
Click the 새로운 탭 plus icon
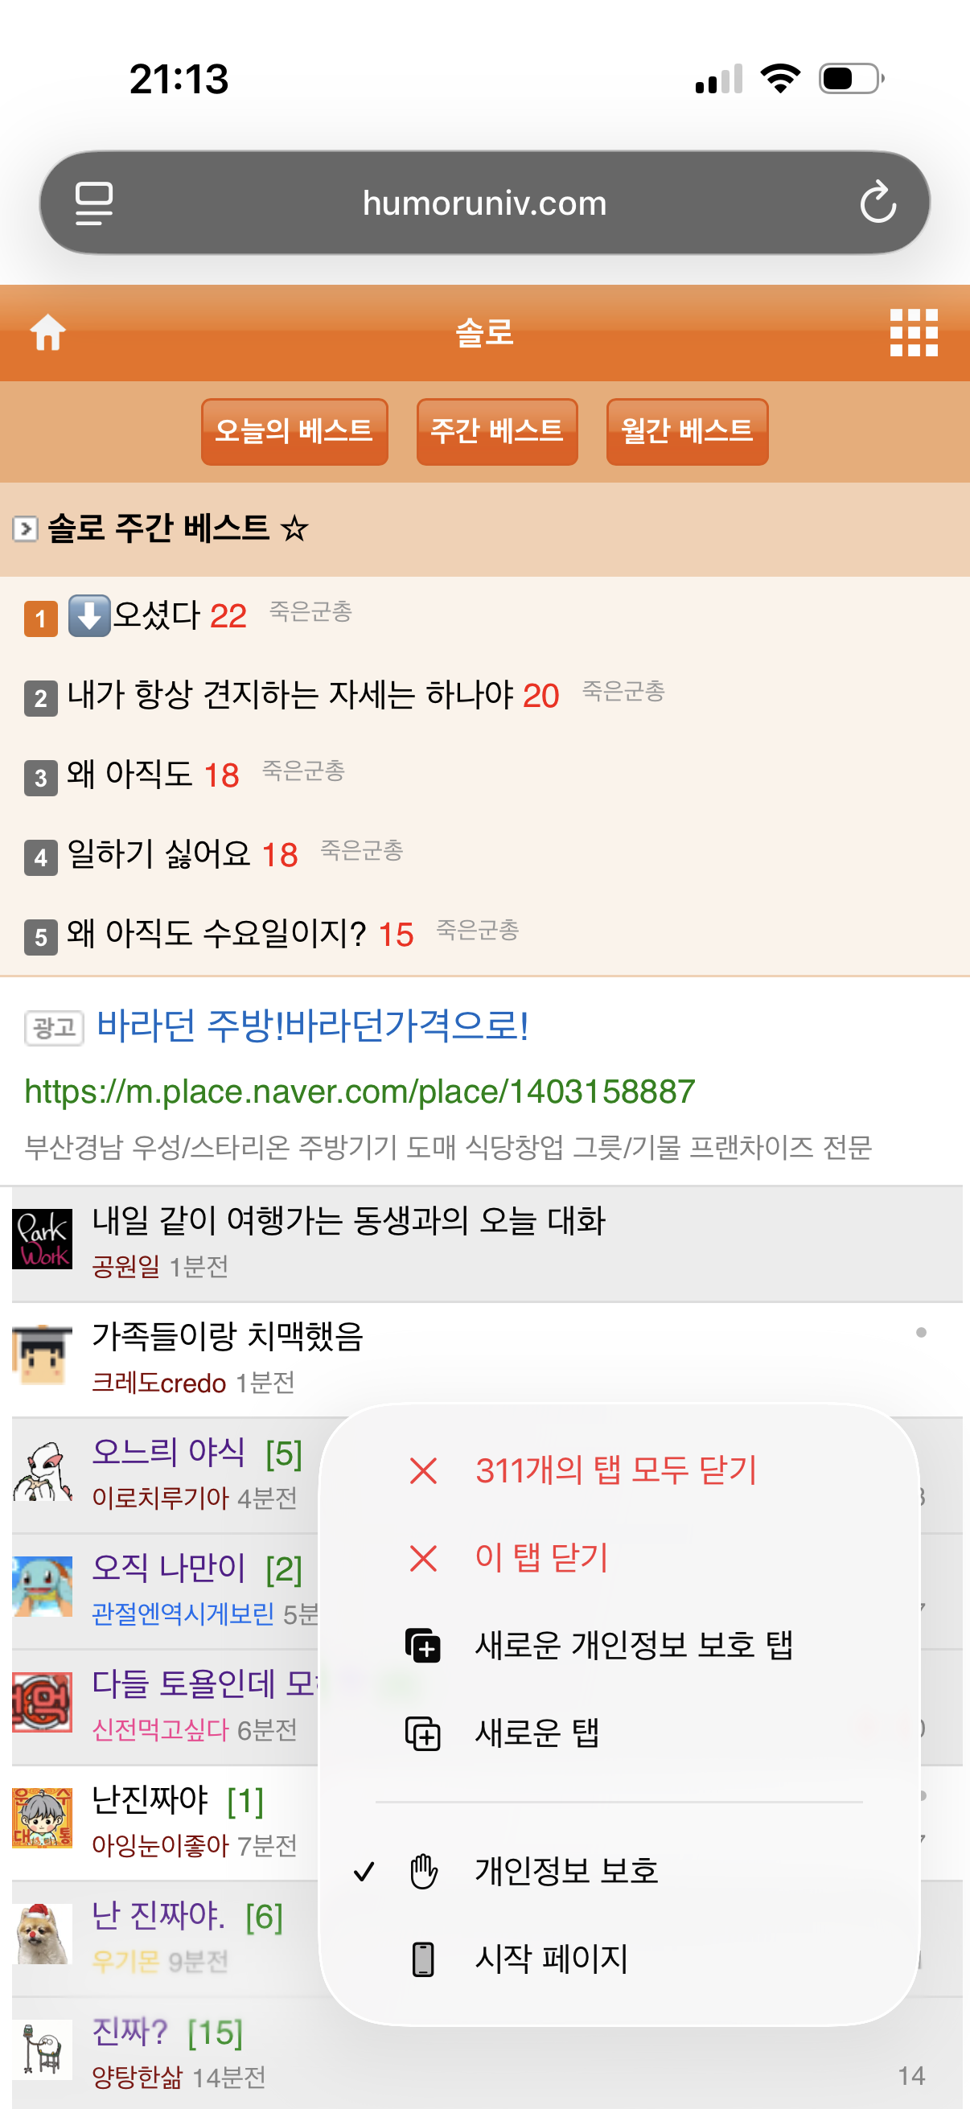[423, 1733]
